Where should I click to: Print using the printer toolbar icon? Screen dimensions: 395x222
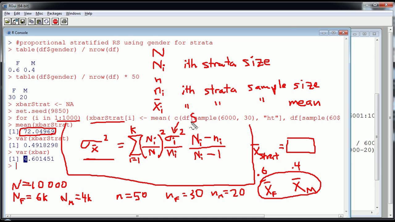coord(64,21)
